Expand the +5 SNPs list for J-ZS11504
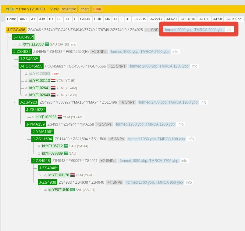The image size is (245, 231). [116, 139]
